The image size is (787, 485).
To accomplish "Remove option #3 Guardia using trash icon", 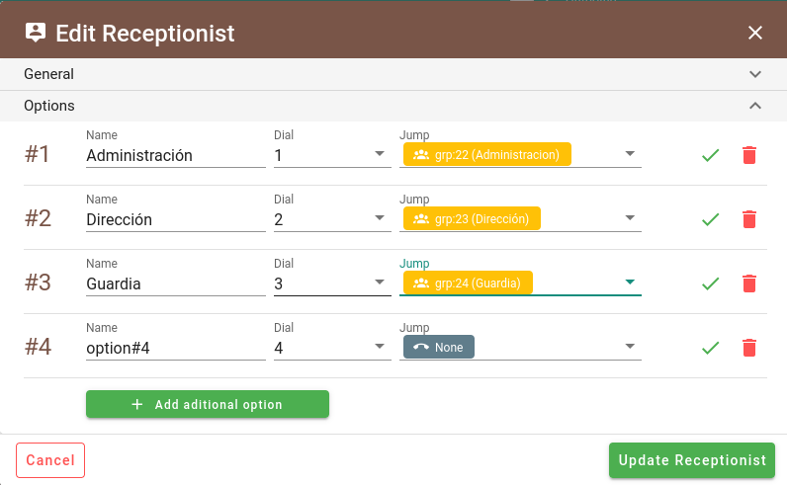I will pos(748,283).
